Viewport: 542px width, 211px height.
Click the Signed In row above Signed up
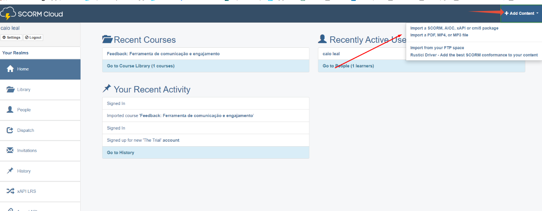coord(206,128)
